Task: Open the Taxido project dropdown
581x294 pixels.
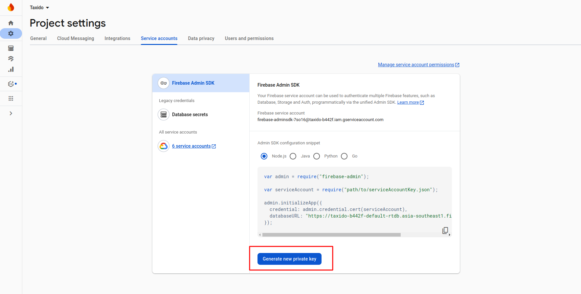Action: coord(39,8)
